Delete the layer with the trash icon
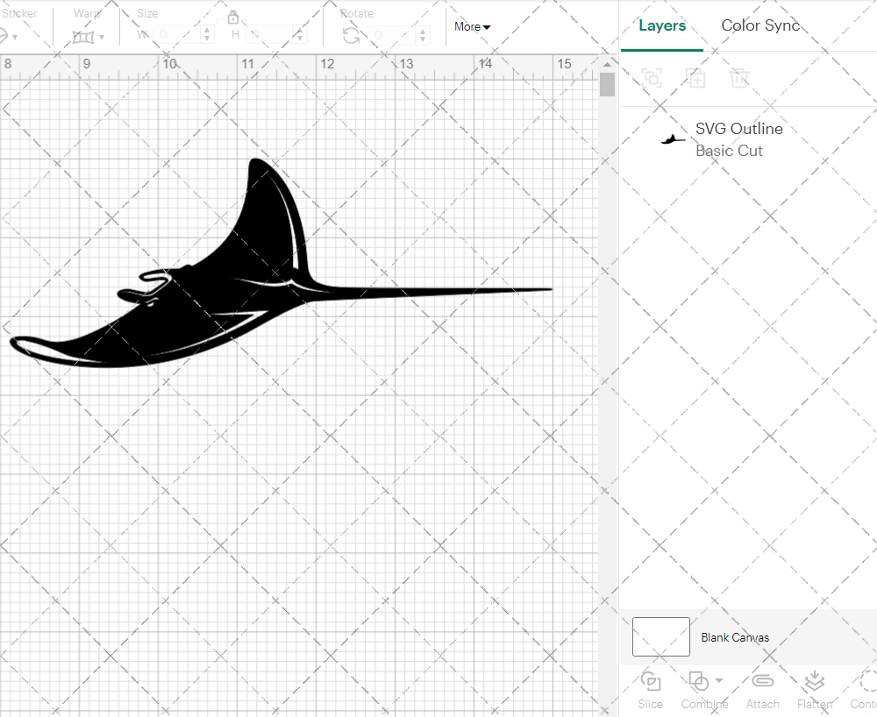 (739, 78)
